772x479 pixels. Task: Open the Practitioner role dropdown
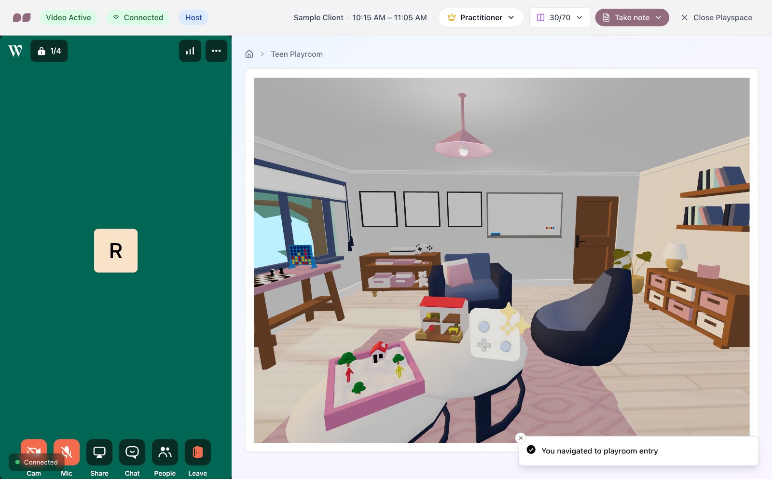481,17
